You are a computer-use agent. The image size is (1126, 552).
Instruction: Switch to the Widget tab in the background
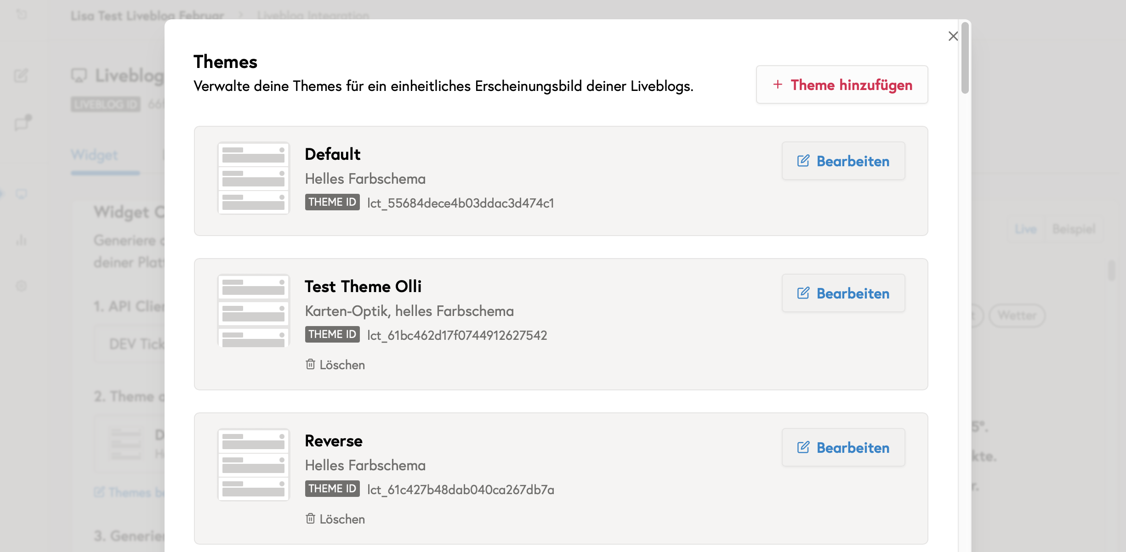(x=95, y=155)
